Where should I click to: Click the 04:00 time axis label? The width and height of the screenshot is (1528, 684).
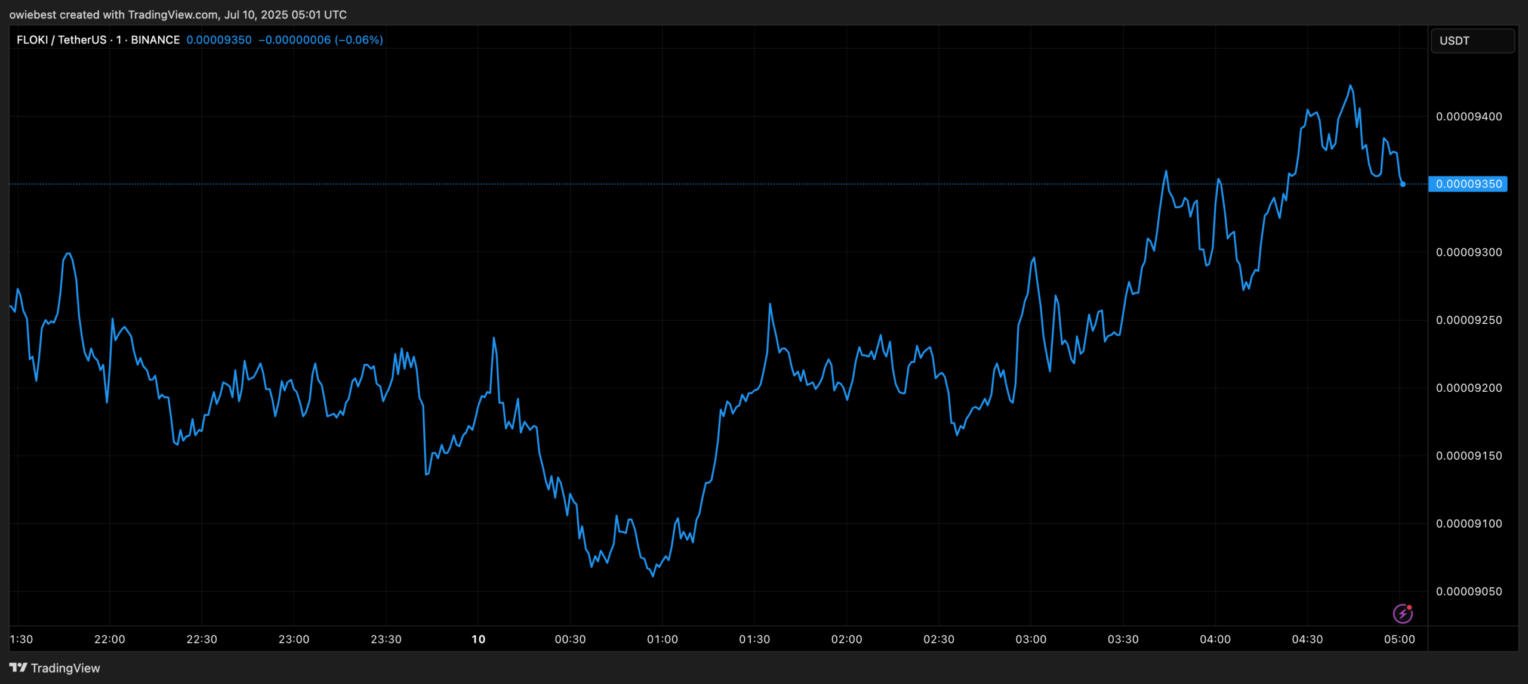tap(1215, 639)
